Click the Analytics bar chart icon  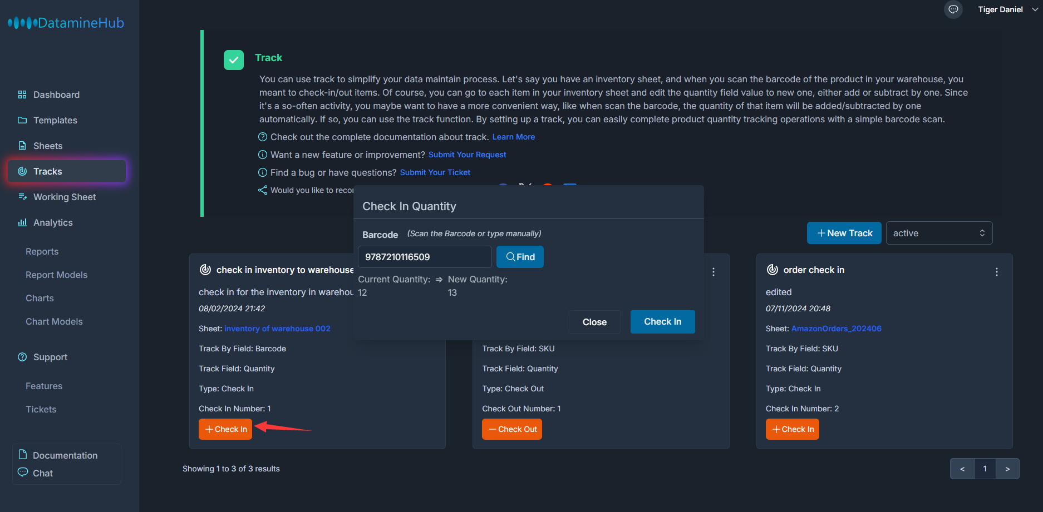click(22, 222)
